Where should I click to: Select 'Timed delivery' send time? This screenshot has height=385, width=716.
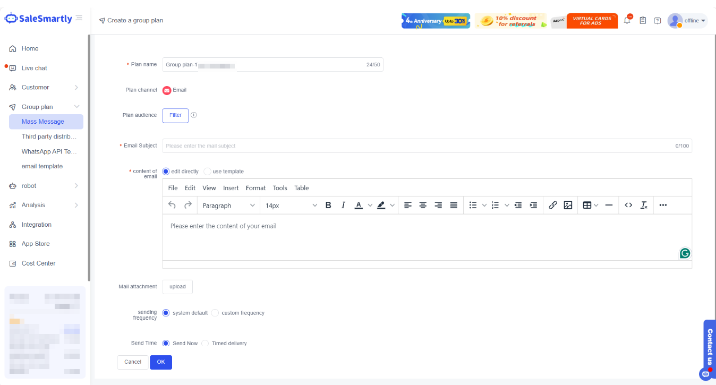click(205, 344)
